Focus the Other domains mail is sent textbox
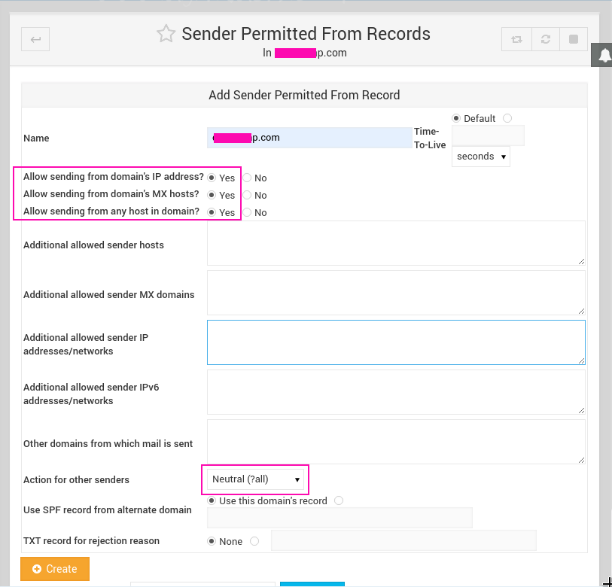612x587 pixels. point(396,442)
